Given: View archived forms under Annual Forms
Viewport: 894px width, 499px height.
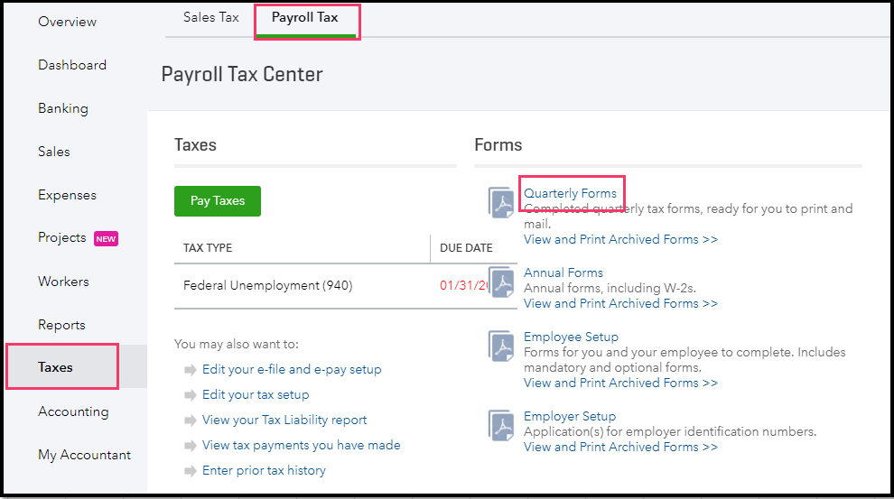Looking at the screenshot, I should [621, 303].
